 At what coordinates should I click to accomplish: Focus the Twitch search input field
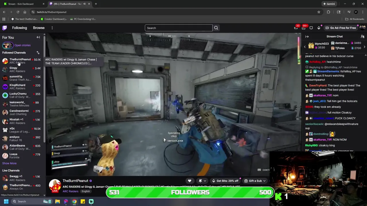click(179, 28)
